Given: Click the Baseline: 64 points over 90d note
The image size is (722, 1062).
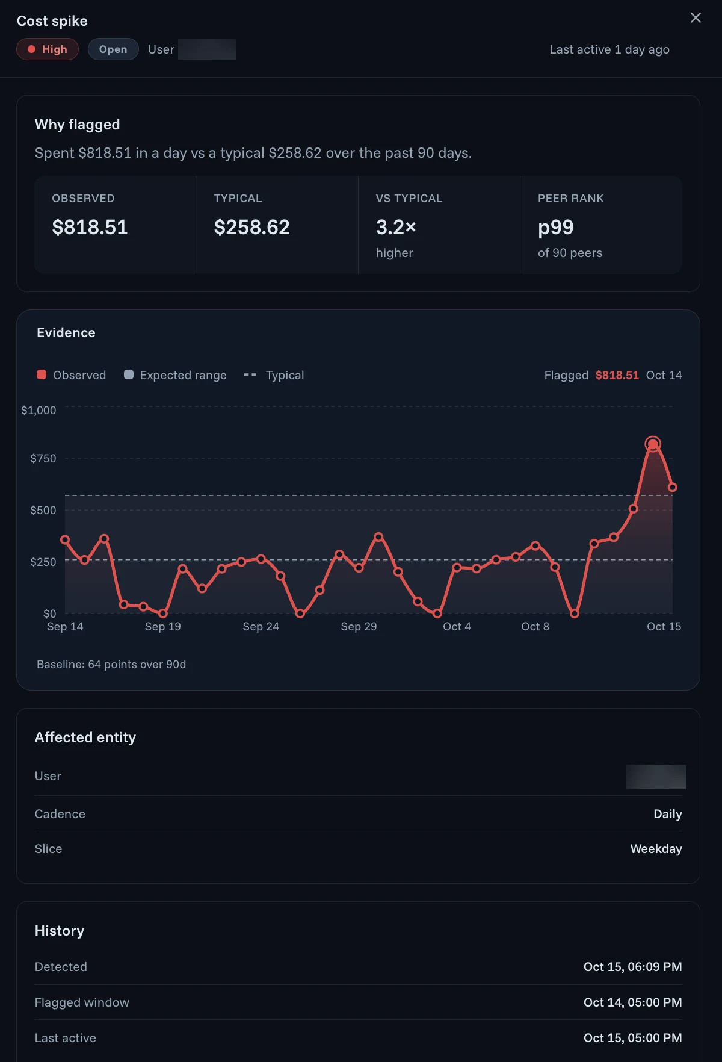Looking at the screenshot, I should tap(111, 664).
